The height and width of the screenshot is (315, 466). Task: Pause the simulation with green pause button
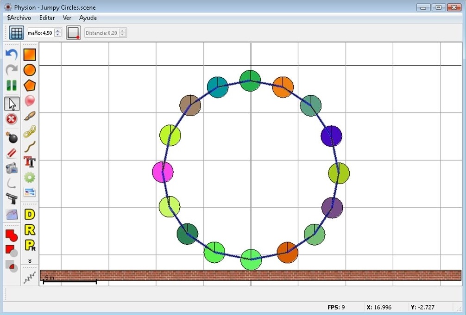point(12,86)
